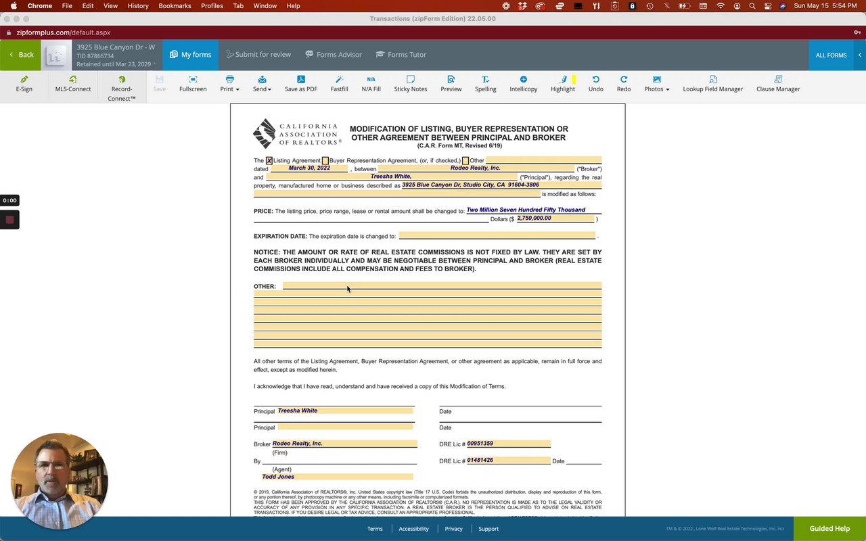Image resolution: width=866 pixels, height=541 pixels.
Task: Click the Print printer icon
Action: pos(229,79)
